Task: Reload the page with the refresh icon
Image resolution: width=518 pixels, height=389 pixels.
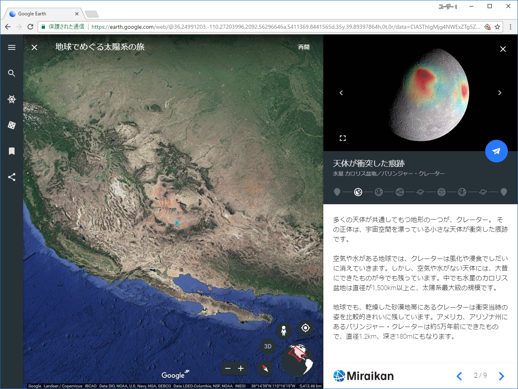Action: click(30, 27)
